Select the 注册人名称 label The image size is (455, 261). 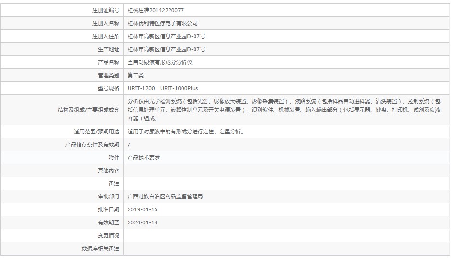coord(105,23)
